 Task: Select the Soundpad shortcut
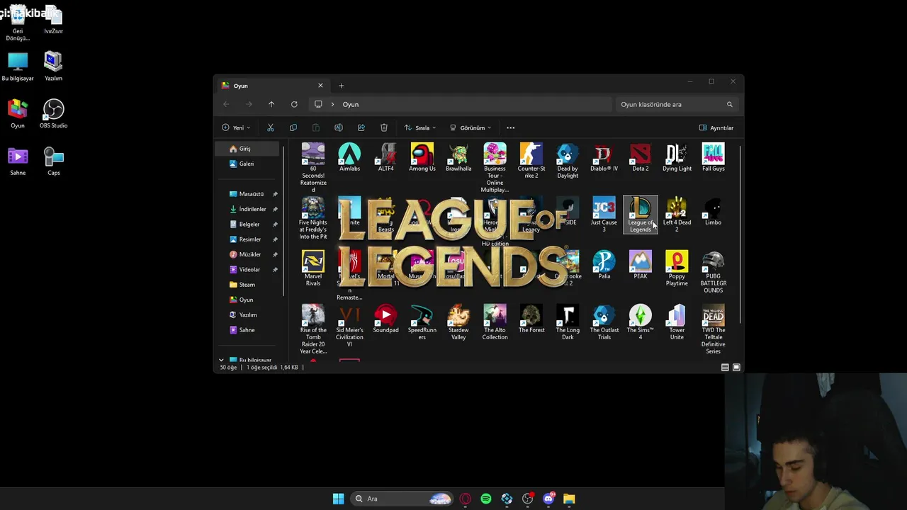[386, 319]
